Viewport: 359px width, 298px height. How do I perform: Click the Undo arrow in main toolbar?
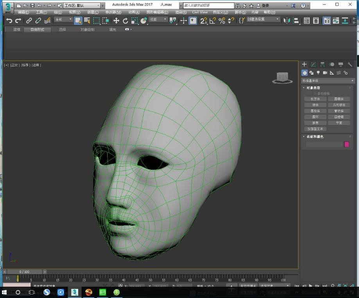point(9,21)
